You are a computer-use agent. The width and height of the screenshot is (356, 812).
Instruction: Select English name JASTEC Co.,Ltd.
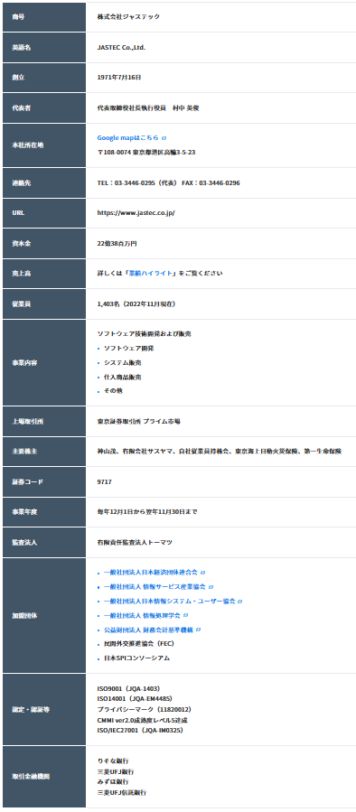point(121,47)
